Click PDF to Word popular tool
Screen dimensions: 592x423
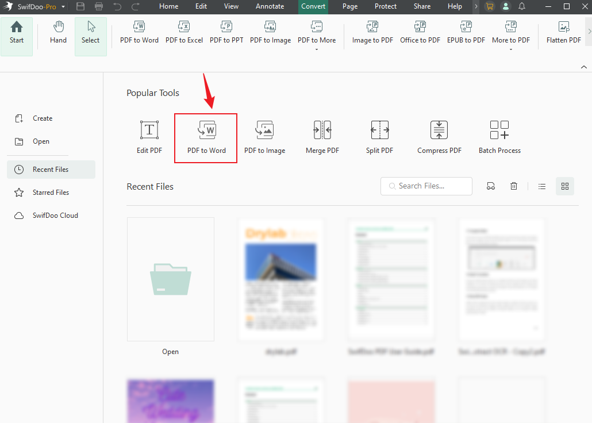click(x=206, y=139)
